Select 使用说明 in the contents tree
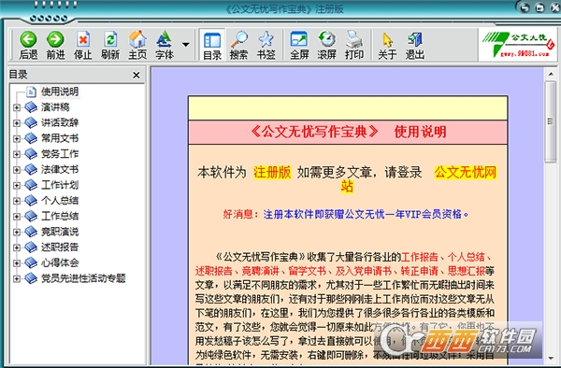Image resolution: width=561 pixels, height=368 pixels. tap(60, 92)
